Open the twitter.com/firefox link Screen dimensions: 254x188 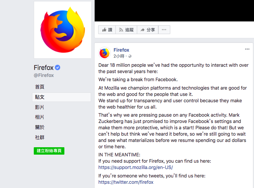tap(126, 182)
